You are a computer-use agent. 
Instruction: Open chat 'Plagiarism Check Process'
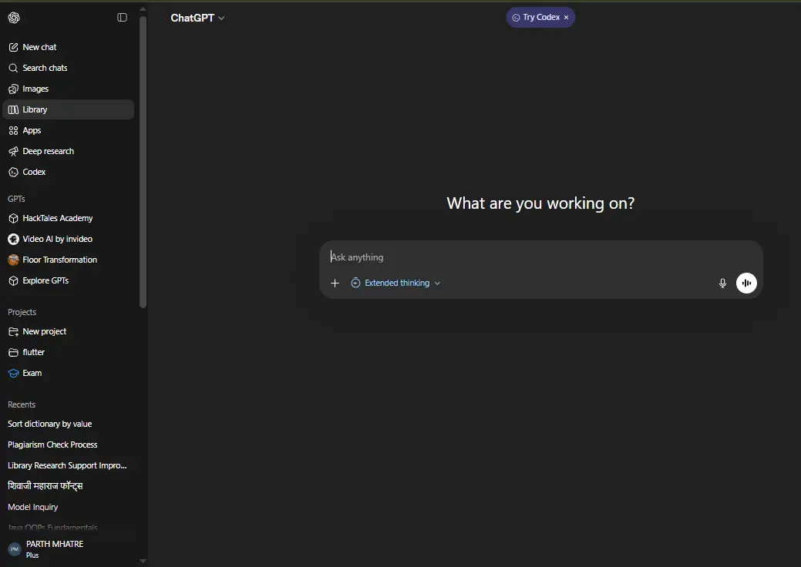(68, 445)
